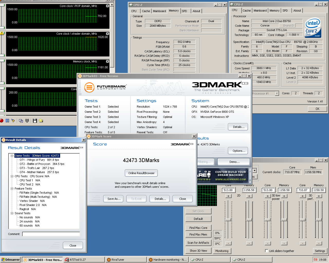The width and height of the screenshot is (329, 263).
Task: Open SPD tab in left CPU-Z window
Action: [184, 11]
